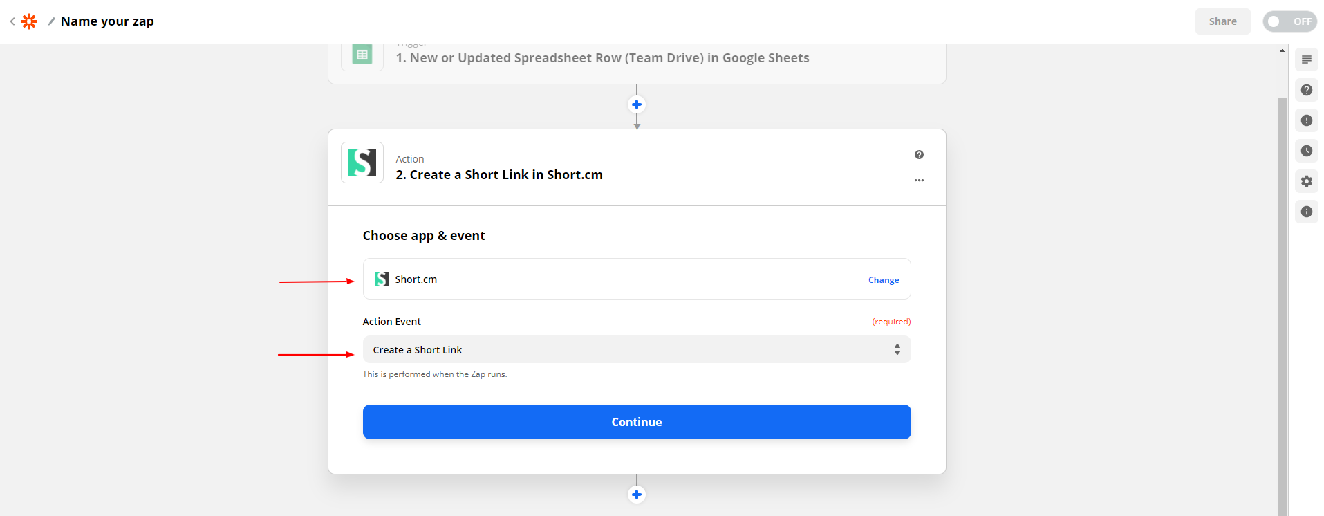The width and height of the screenshot is (1324, 516).
Task: Open the info icon in right sidebar
Action: pyautogui.click(x=1306, y=212)
